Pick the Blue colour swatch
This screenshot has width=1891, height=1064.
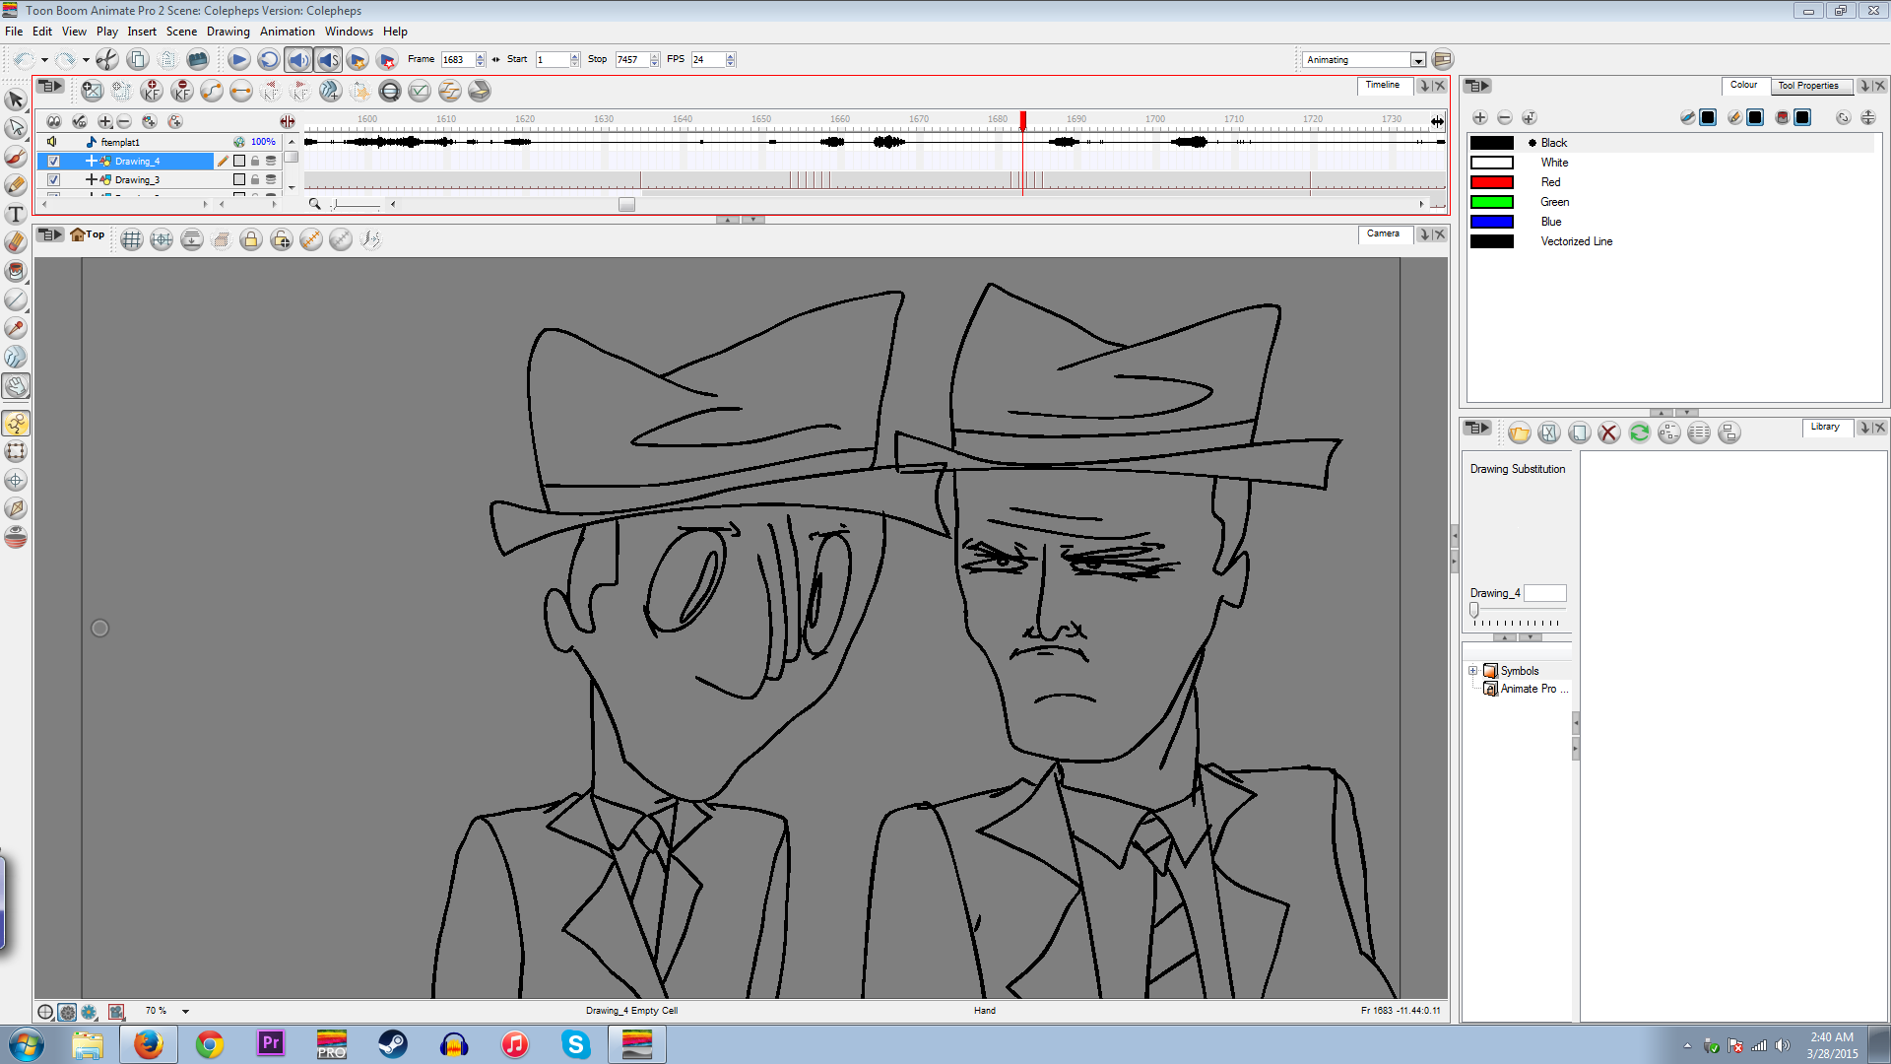point(1491,222)
